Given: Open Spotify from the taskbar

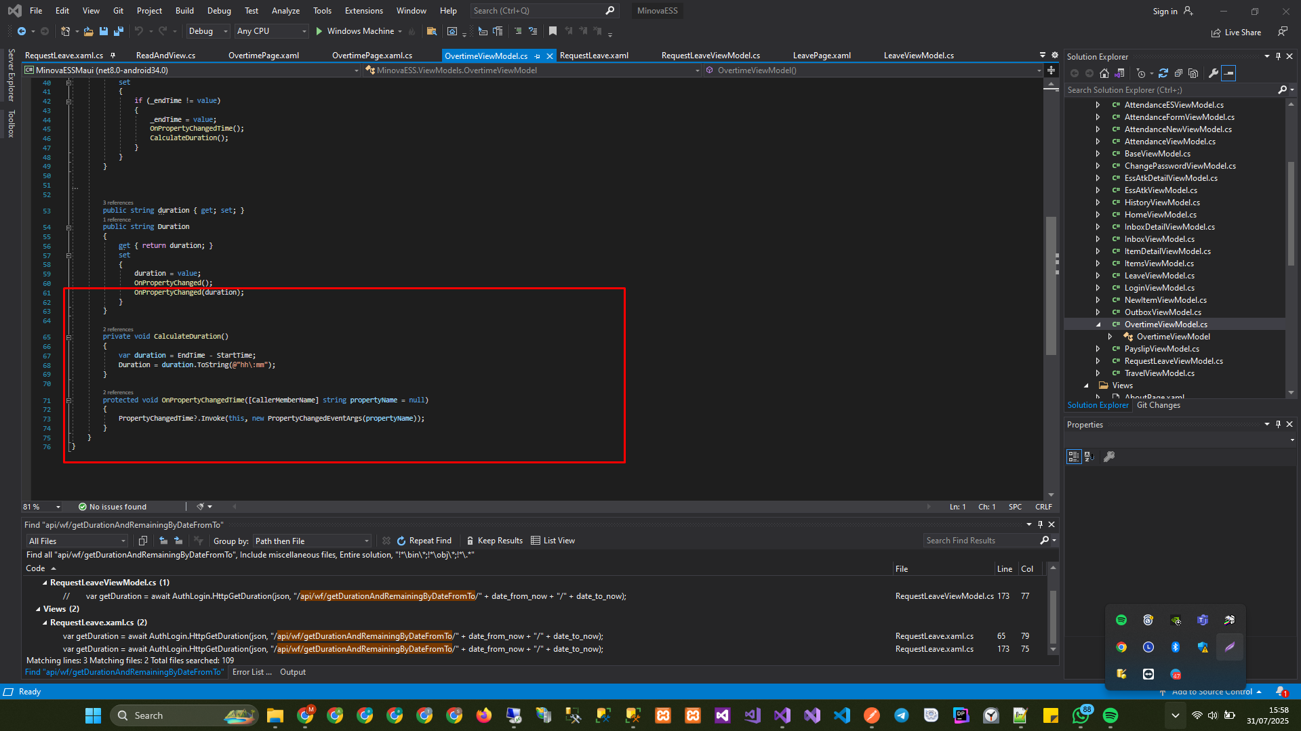Looking at the screenshot, I should [x=1110, y=715].
